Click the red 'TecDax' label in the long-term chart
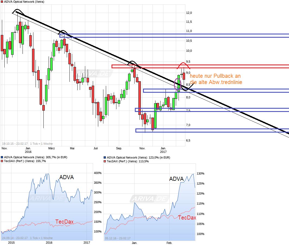The height and width of the screenshot is (245, 289). tap(65, 222)
